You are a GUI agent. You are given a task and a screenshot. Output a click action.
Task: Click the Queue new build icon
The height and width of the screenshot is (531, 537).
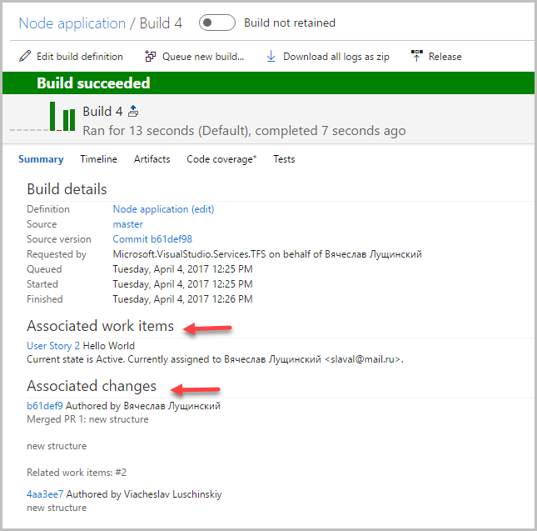[151, 57]
